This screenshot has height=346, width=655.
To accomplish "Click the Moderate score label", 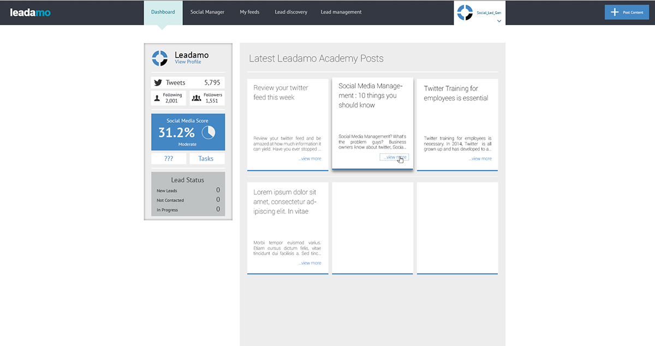I will [x=188, y=145].
